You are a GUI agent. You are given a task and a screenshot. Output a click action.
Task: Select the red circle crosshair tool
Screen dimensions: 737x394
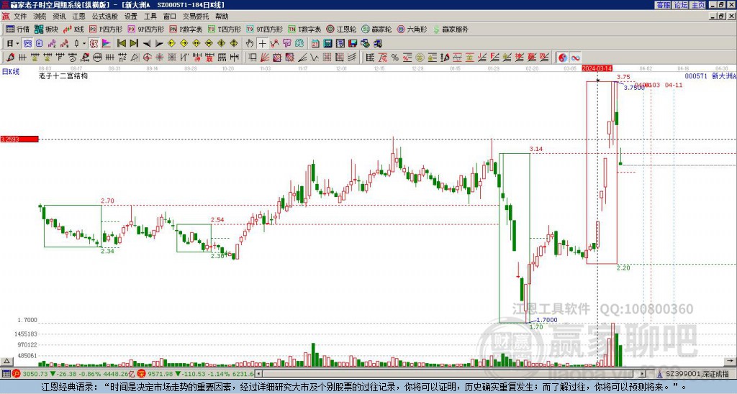147,58
